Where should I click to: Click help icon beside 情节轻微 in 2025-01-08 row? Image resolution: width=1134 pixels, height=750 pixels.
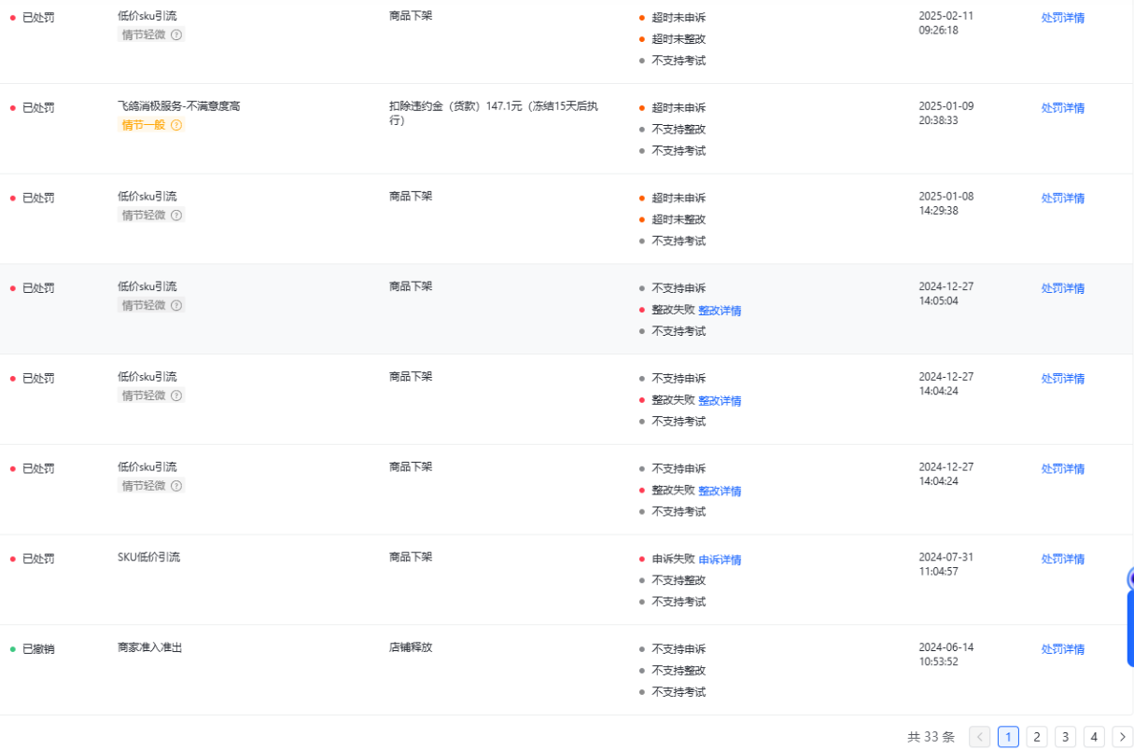[177, 215]
